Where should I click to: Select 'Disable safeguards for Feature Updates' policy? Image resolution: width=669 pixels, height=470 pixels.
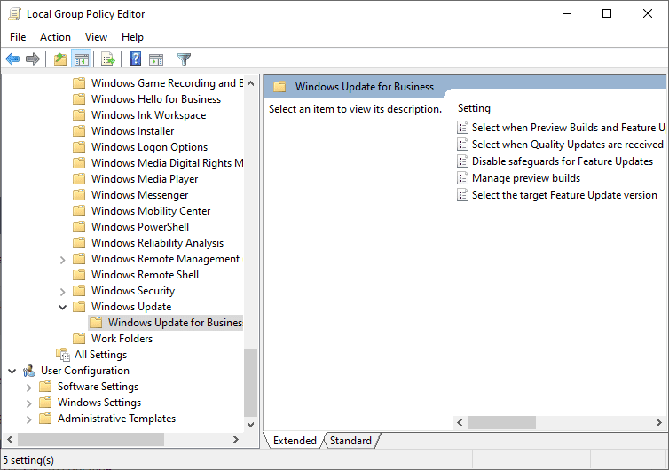point(563,161)
